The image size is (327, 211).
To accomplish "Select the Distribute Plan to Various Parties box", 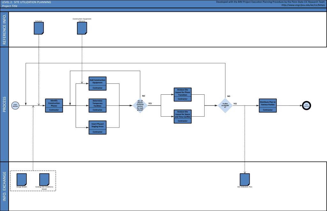I will pyautogui.click(x=268, y=105).
